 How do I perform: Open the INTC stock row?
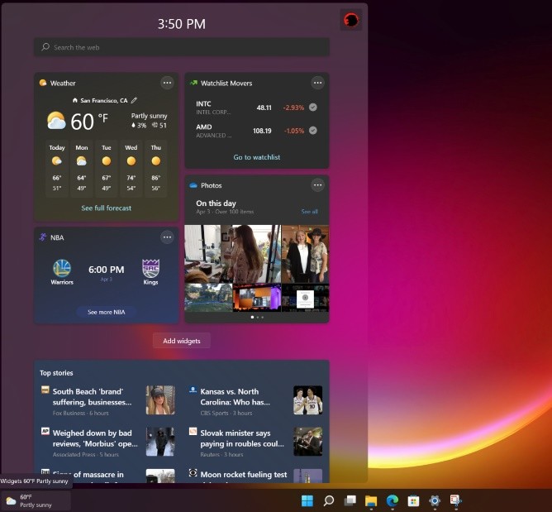(x=257, y=108)
